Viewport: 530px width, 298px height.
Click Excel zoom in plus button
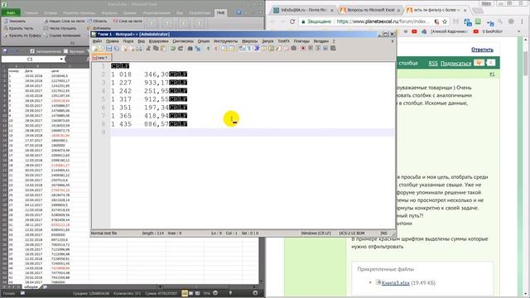pos(255,293)
